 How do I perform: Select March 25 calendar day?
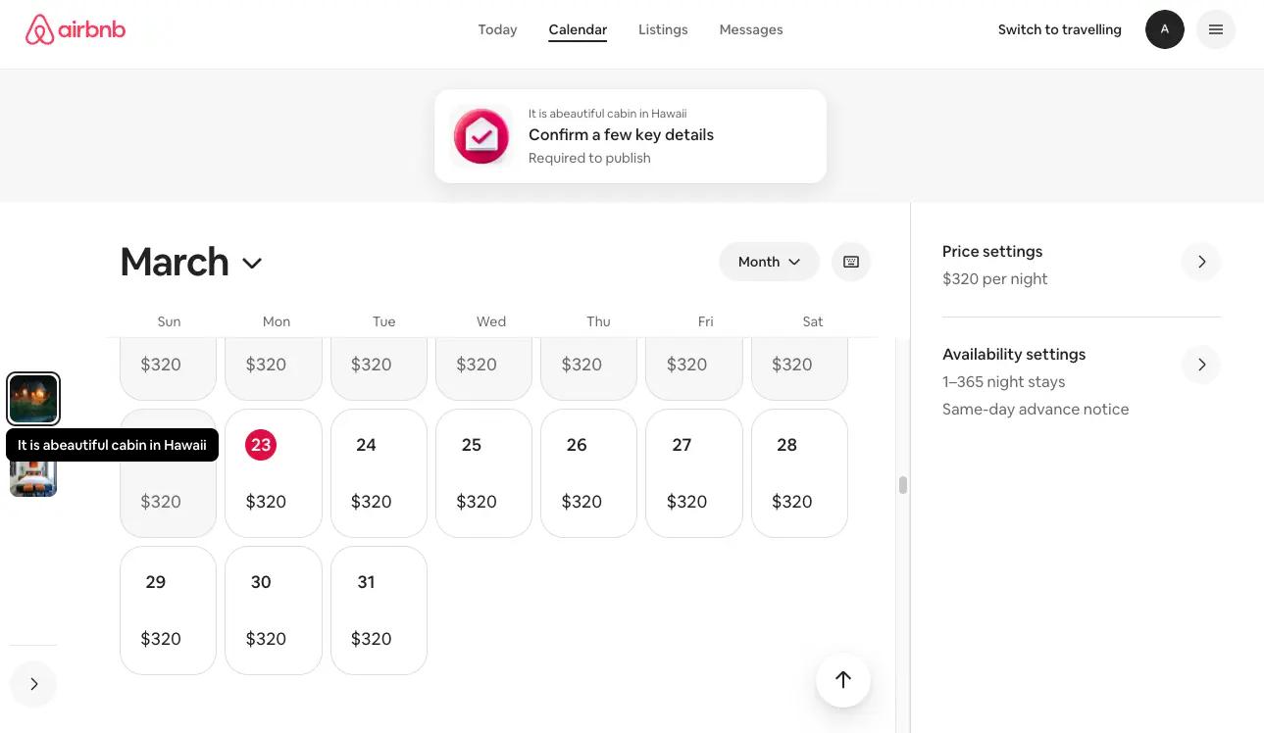483,473
